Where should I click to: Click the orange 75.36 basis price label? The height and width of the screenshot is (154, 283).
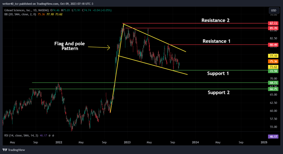tap(273, 61)
